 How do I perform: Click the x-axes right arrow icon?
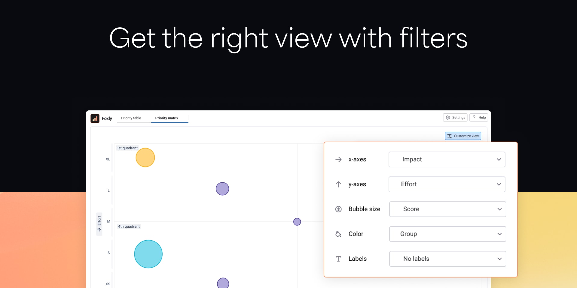(338, 160)
